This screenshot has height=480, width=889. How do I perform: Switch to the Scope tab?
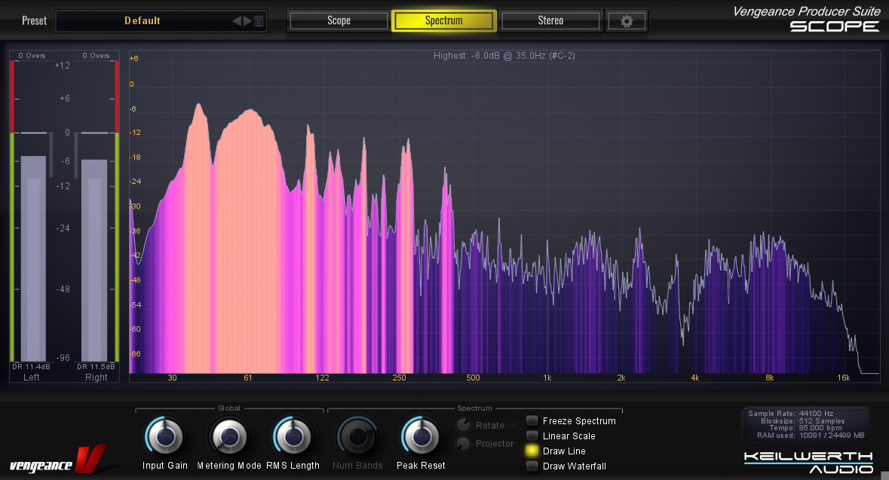tap(339, 21)
